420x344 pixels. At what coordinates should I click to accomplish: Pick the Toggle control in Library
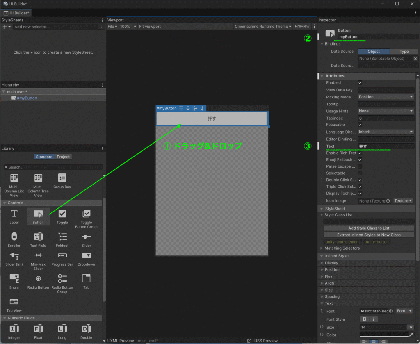click(62, 214)
